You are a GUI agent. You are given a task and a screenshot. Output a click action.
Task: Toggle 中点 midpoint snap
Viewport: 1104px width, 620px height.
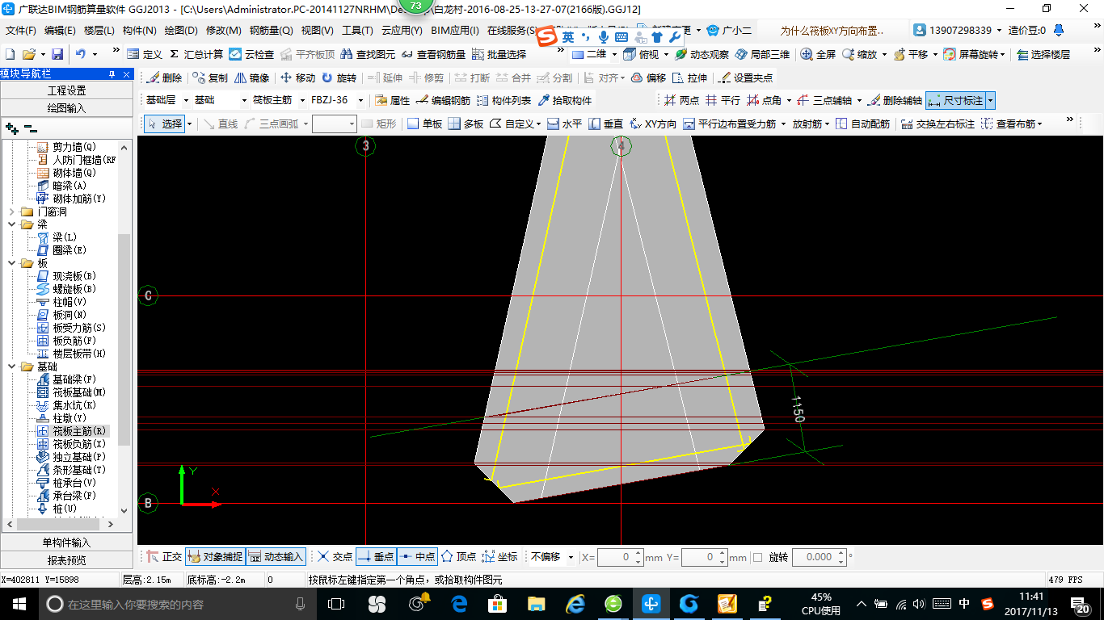[x=417, y=557]
